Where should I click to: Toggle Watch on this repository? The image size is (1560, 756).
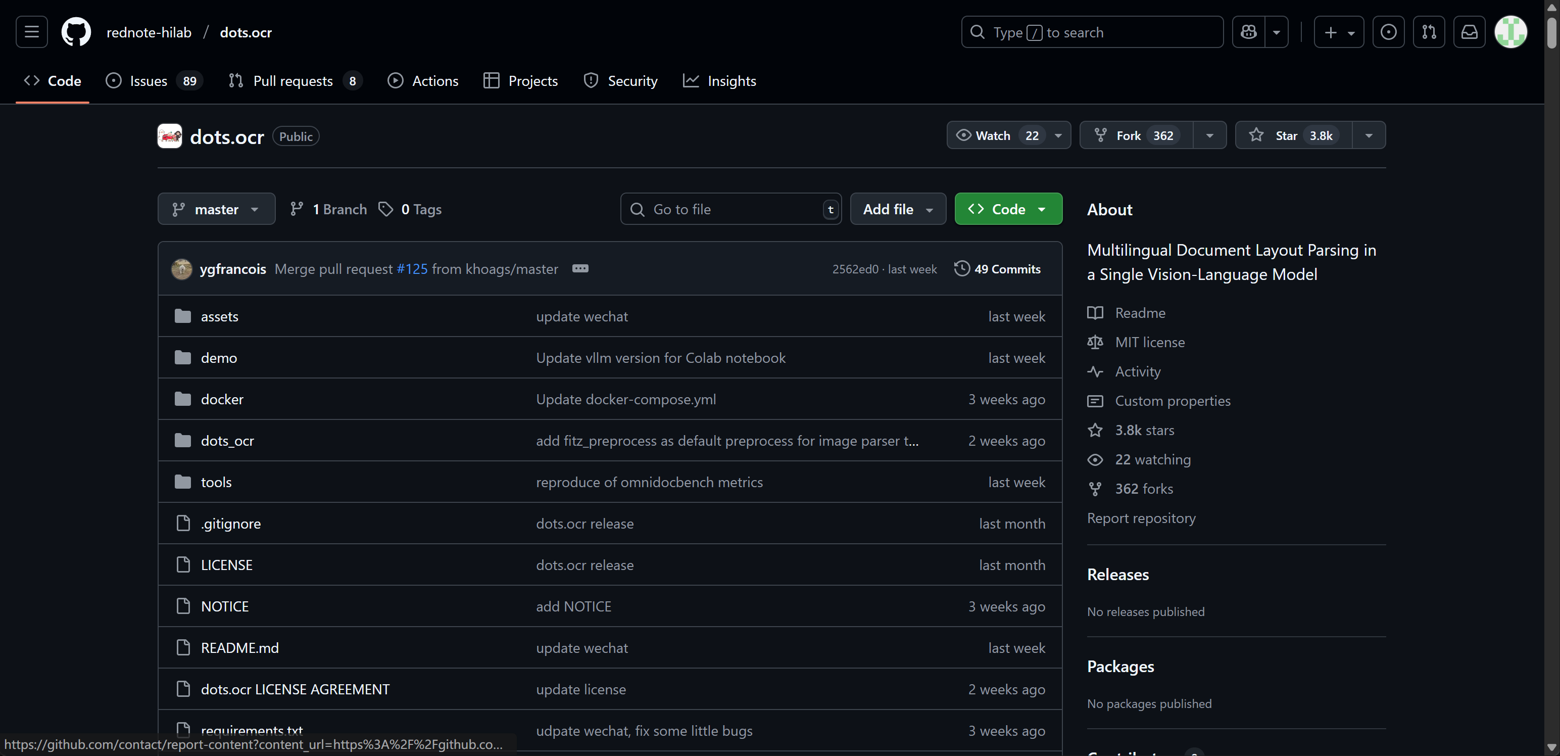coord(994,136)
